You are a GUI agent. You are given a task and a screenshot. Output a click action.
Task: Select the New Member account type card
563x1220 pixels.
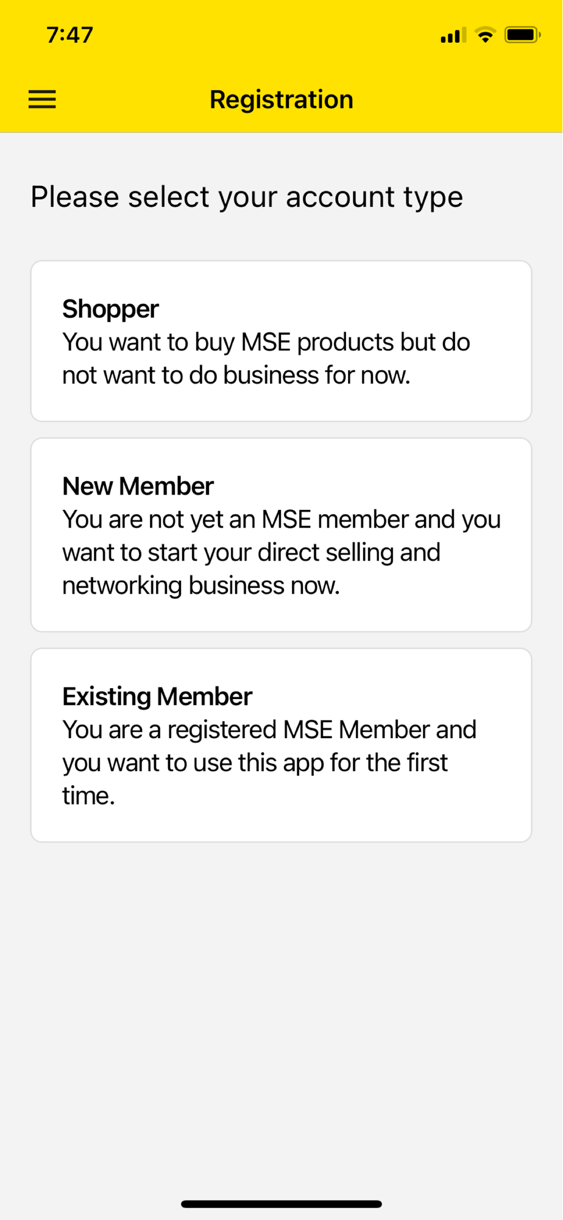281,535
